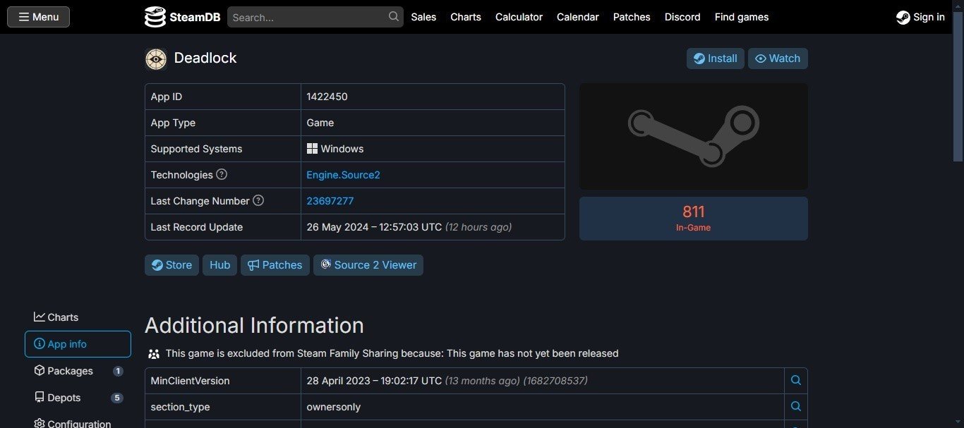Select the Packages sidebar tab

tap(78, 371)
